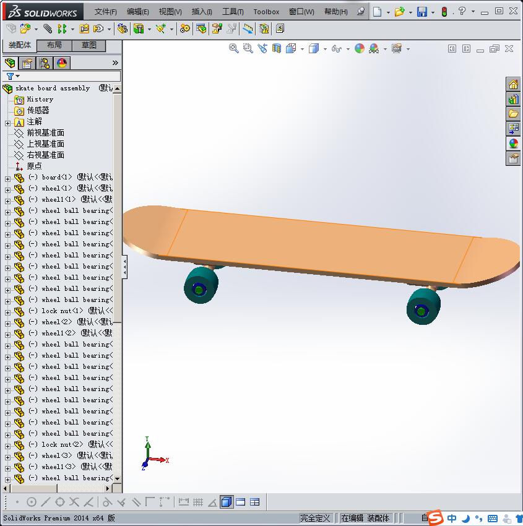This screenshot has width=523, height=526.
Task: Open the Design Library task pane icon
Action: pyautogui.click(x=513, y=99)
